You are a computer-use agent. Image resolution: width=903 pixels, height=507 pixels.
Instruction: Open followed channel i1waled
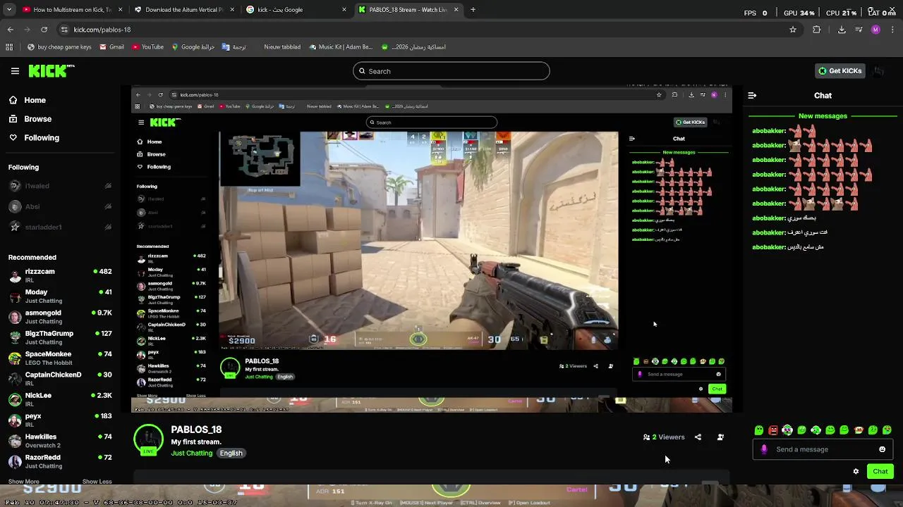(x=60, y=186)
